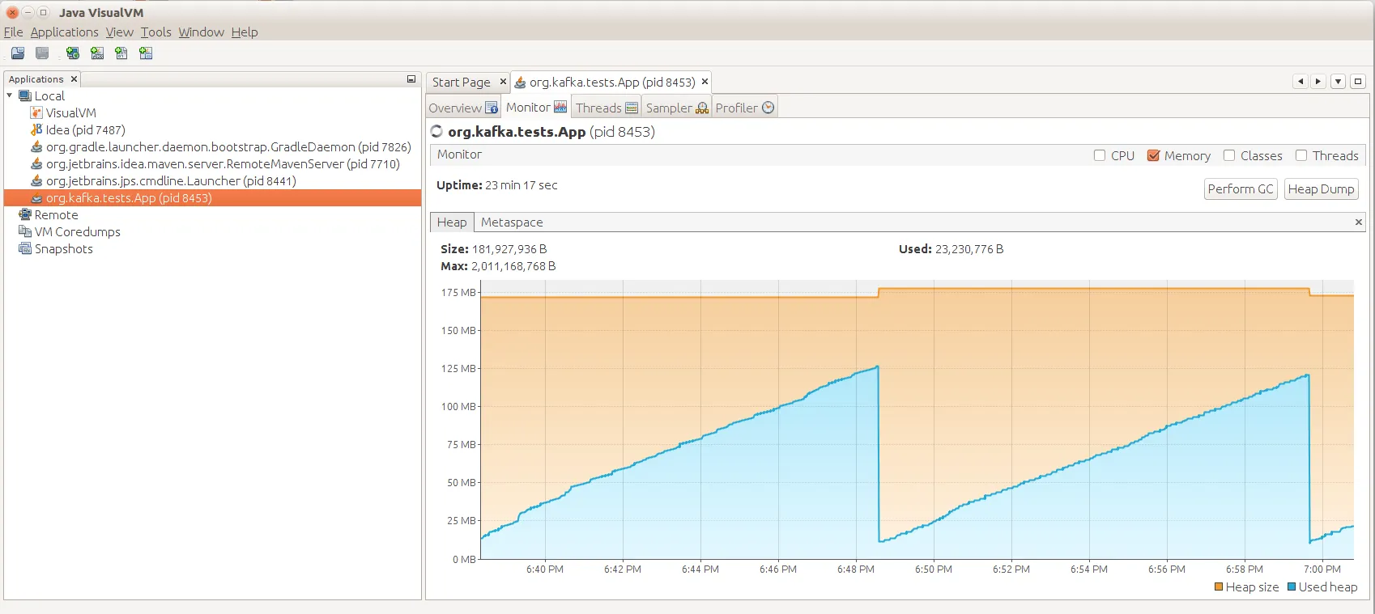Click the heap Size value 181,927,936 B
Image resolution: width=1375 pixels, height=614 pixels.
(509, 249)
